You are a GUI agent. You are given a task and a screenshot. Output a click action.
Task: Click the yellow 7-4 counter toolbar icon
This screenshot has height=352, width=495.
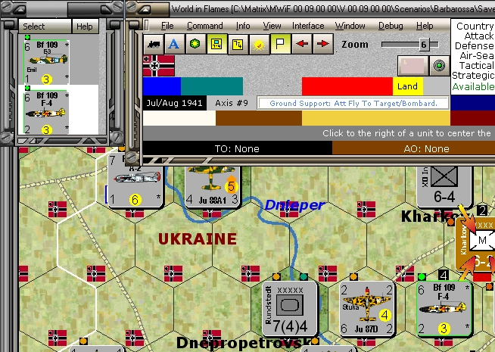(238, 44)
